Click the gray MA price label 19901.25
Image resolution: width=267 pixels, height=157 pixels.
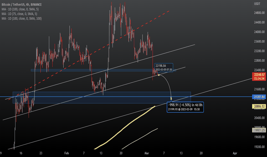[259, 130]
